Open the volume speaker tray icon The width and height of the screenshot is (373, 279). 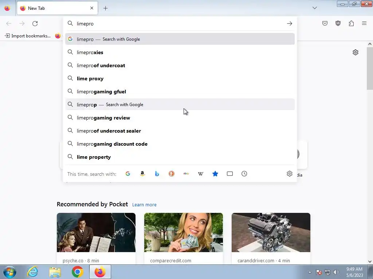336,272
